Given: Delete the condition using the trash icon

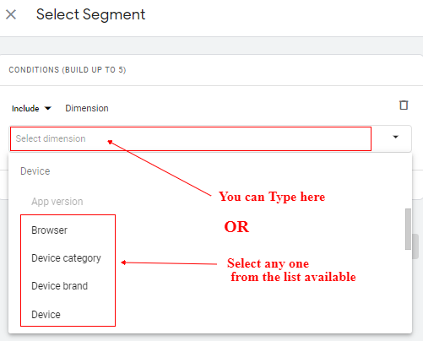Looking at the screenshot, I should [x=404, y=106].
